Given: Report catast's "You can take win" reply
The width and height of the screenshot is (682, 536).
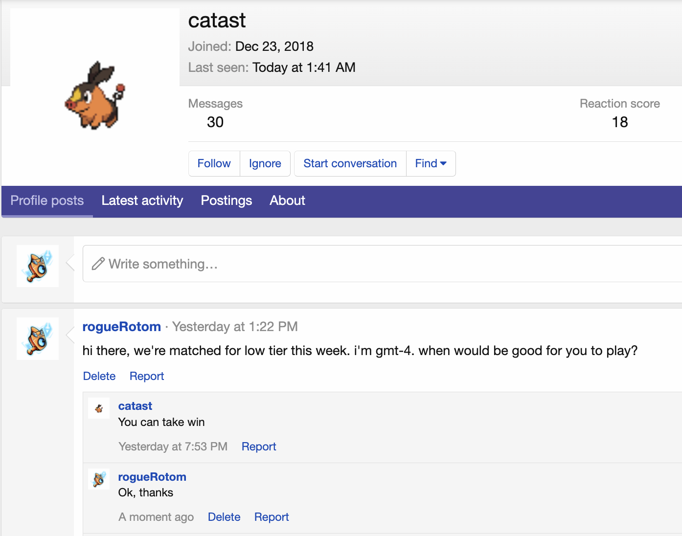Looking at the screenshot, I should (259, 447).
